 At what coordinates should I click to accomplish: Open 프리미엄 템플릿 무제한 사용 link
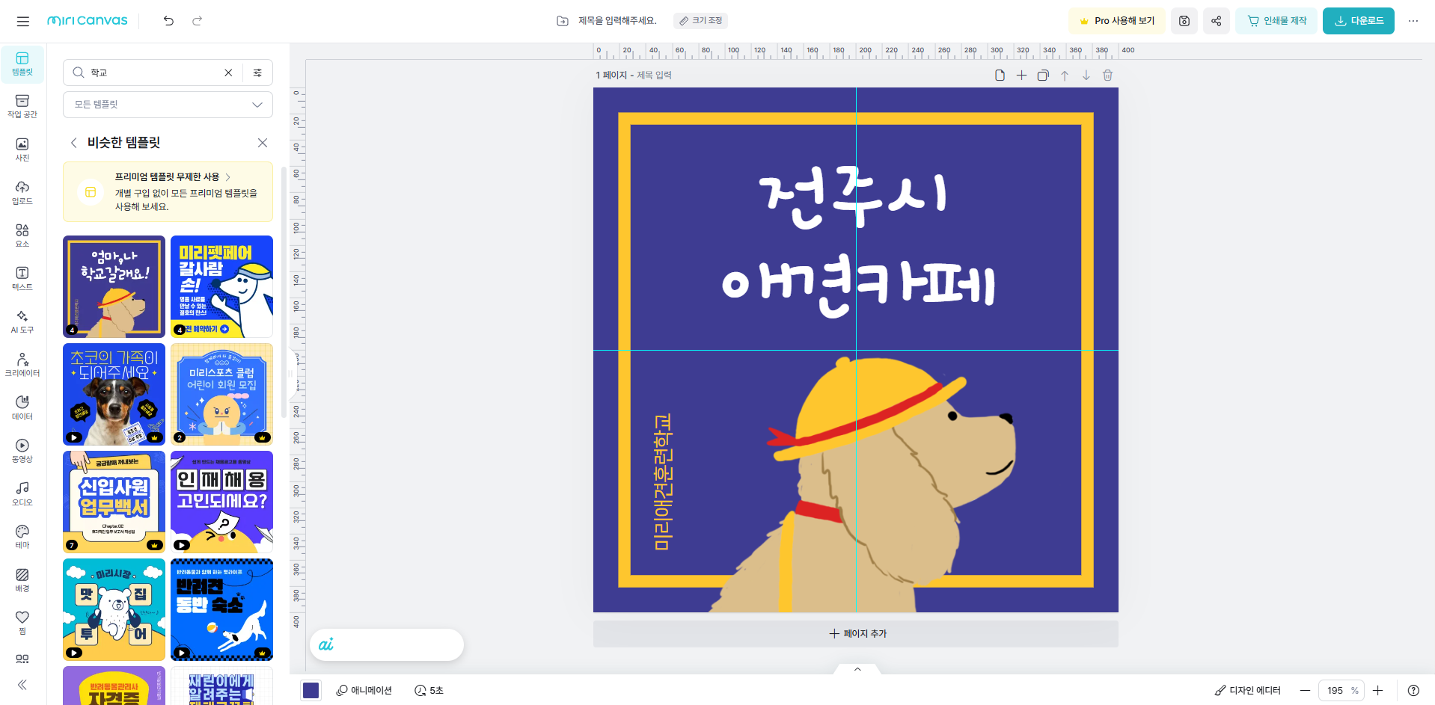click(x=172, y=177)
